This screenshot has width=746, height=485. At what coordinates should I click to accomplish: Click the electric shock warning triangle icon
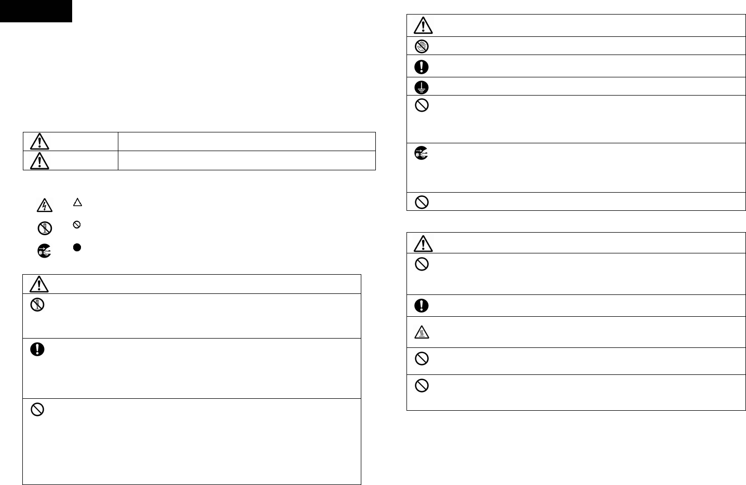click(x=45, y=206)
